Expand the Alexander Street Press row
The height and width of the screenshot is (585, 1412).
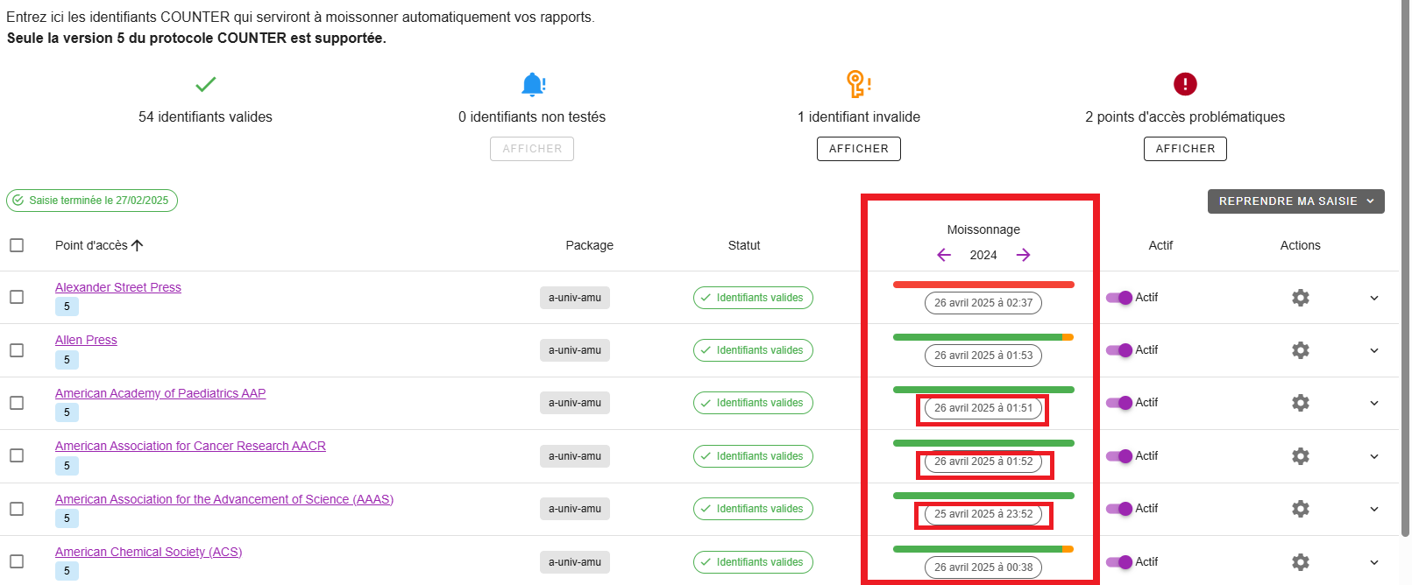pyautogui.click(x=1374, y=298)
